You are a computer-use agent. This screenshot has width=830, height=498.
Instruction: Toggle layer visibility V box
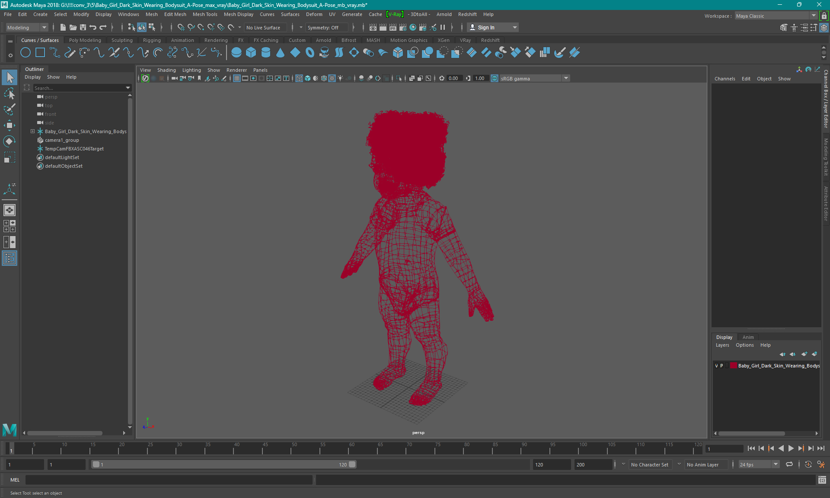[x=716, y=366]
